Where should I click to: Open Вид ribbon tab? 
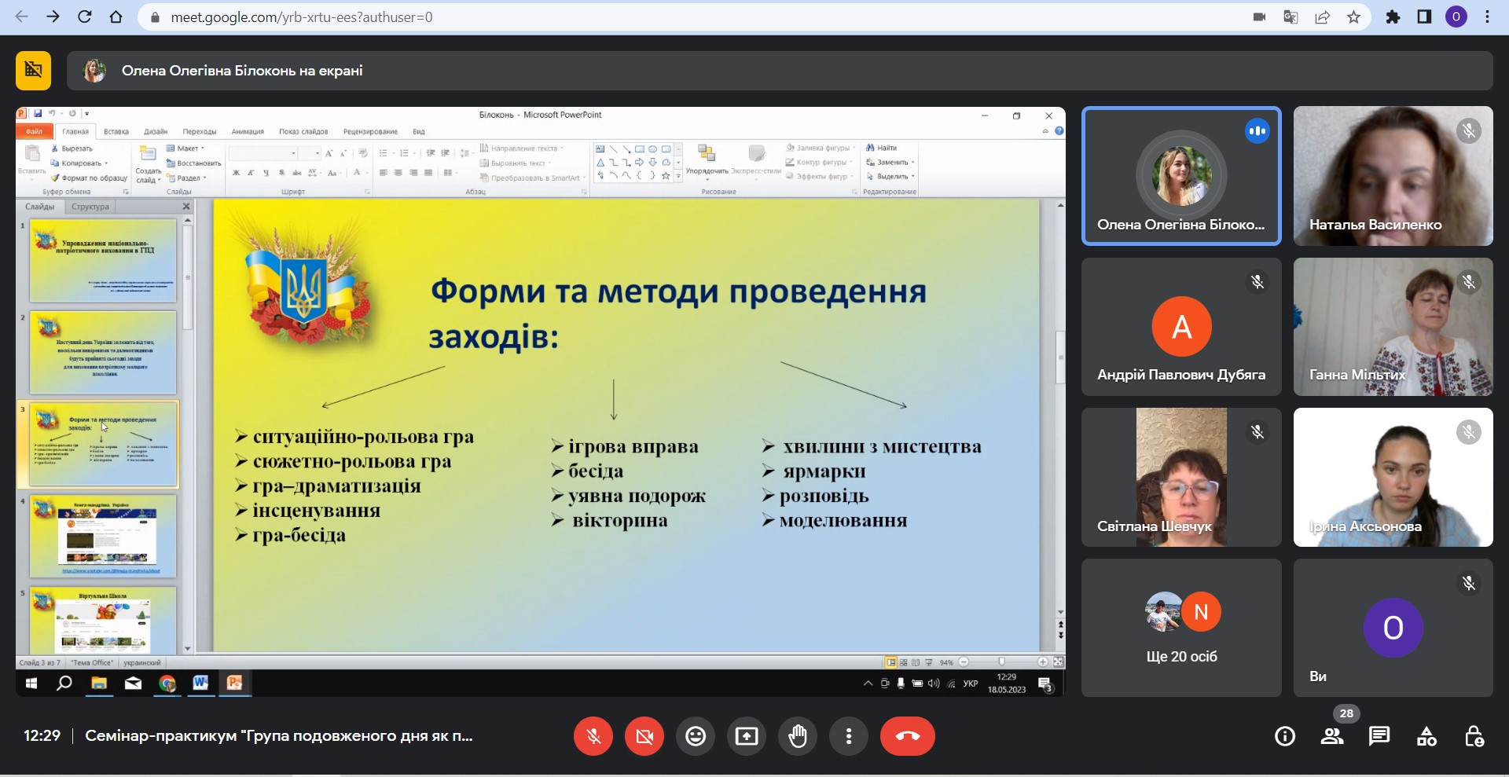pyautogui.click(x=419, y=131)
